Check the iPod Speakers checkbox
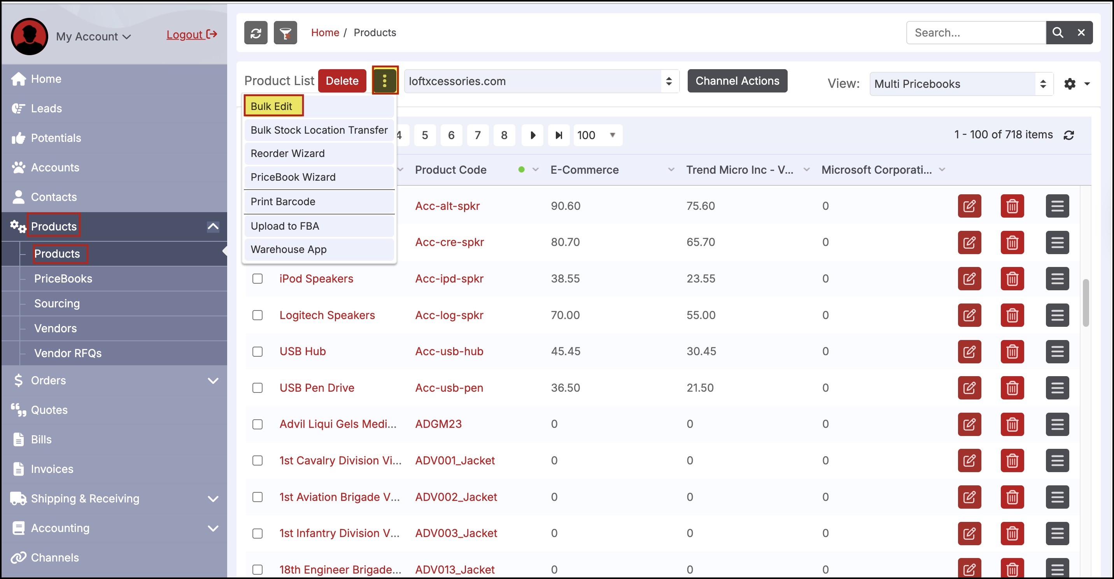The width and height of the screenshot is (1114, 579). 257,279
